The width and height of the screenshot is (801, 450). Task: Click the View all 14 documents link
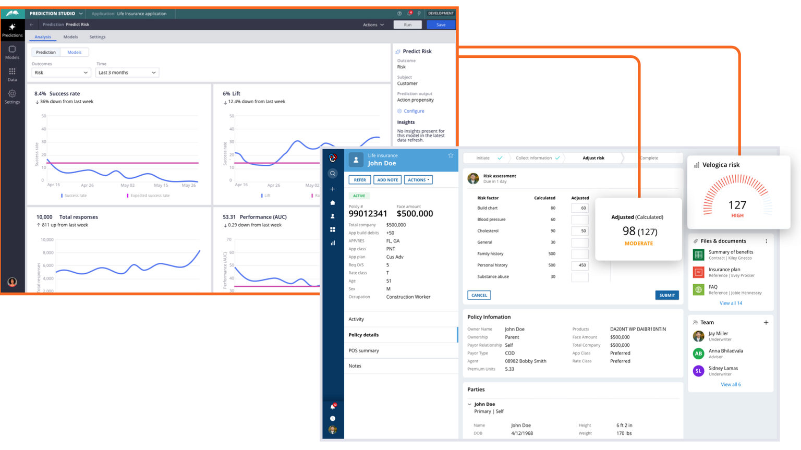[x=731, y=303]
